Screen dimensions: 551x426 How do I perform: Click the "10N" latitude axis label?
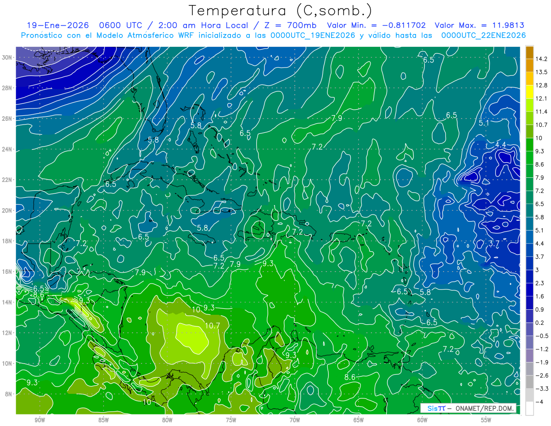[7, 363]
